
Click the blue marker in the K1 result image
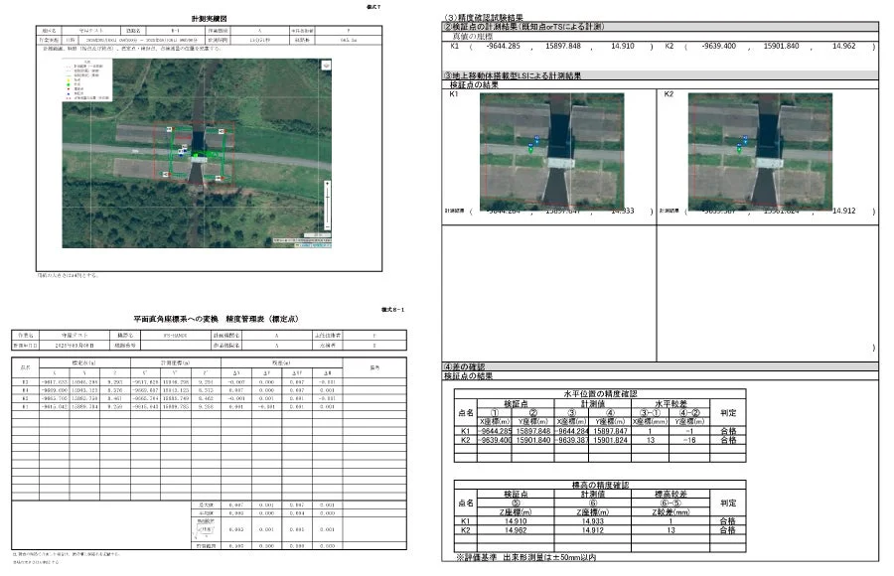[x=536, y=140]
